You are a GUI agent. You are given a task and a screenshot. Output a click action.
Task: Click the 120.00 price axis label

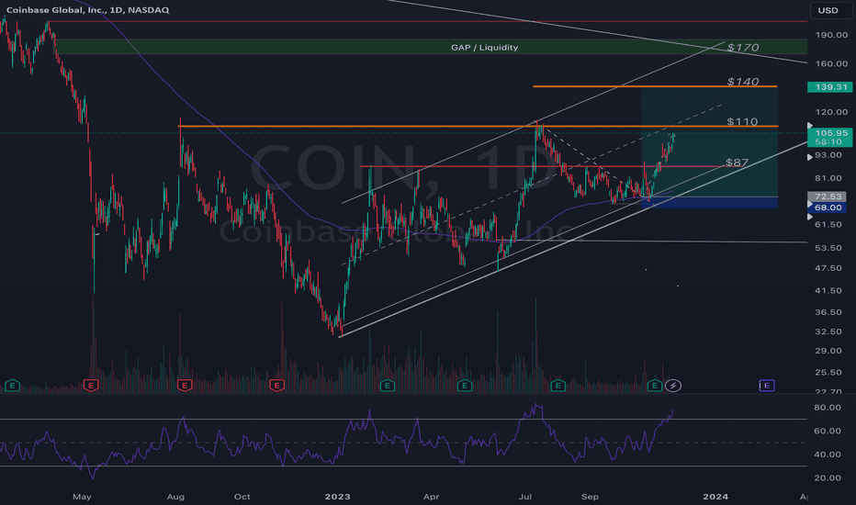831,112
